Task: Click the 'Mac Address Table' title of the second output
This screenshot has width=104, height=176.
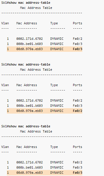Action: [x=36, y=70]
